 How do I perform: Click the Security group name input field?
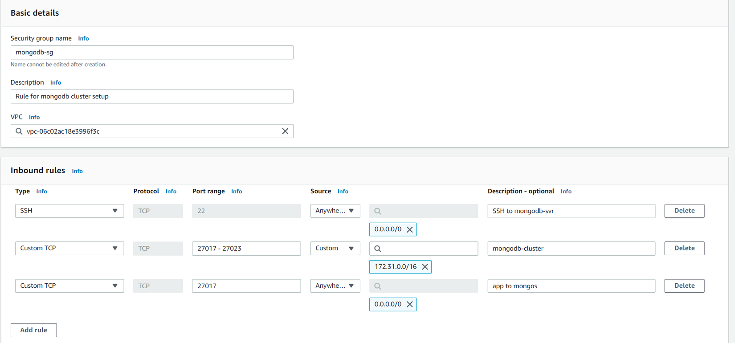click(152, 52)
